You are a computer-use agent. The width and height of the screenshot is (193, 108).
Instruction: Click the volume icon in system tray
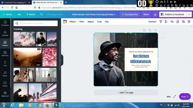(x=179, y=105)
